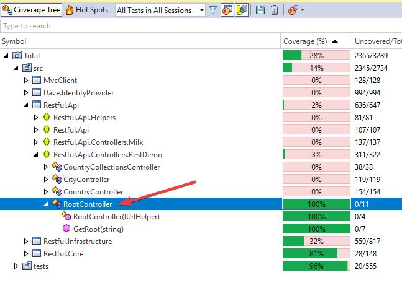Click the 2365/3289 uncovered value
Screen dimensions: 402x288
pos(371,56)
